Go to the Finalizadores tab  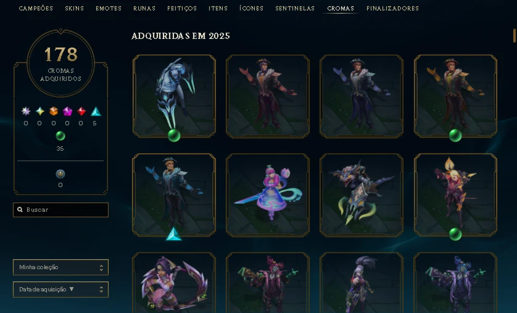(392, 8)
